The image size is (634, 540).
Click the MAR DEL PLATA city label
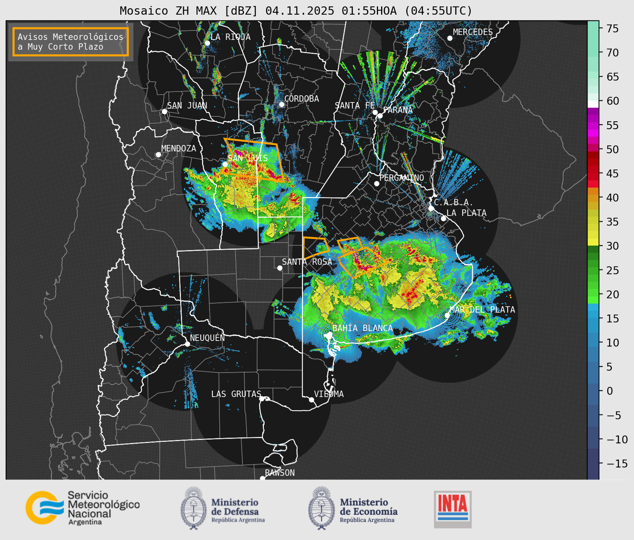pyautogui.click(x=482, y=309)
